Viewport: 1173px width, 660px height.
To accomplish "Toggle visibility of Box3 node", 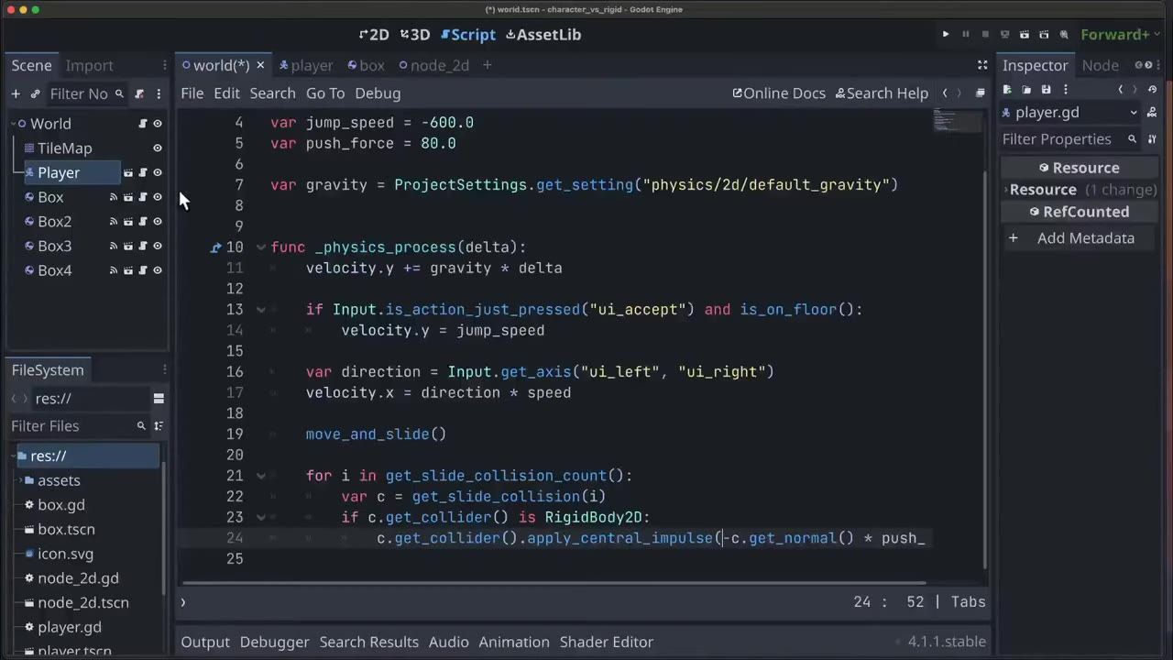I will pos(158,246).
